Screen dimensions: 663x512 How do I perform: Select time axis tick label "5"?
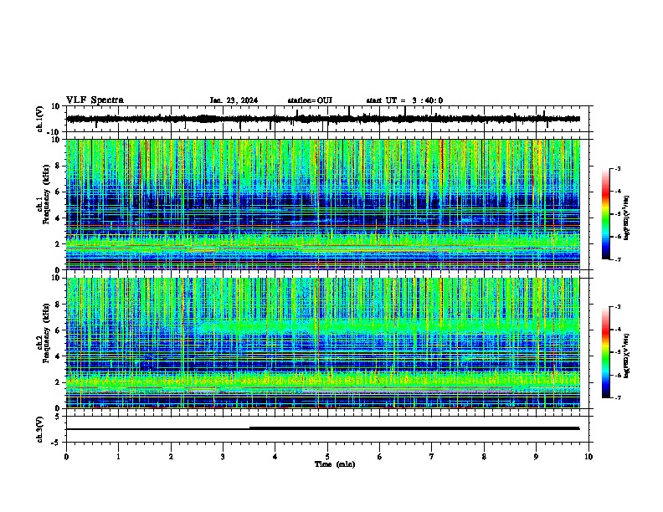(327, 457)
